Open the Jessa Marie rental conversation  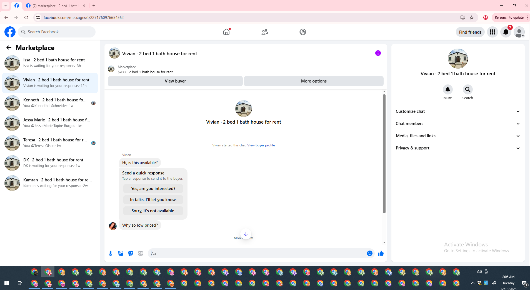coord(50,123)
